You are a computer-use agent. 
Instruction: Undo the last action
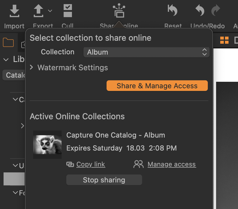point(200,10)
